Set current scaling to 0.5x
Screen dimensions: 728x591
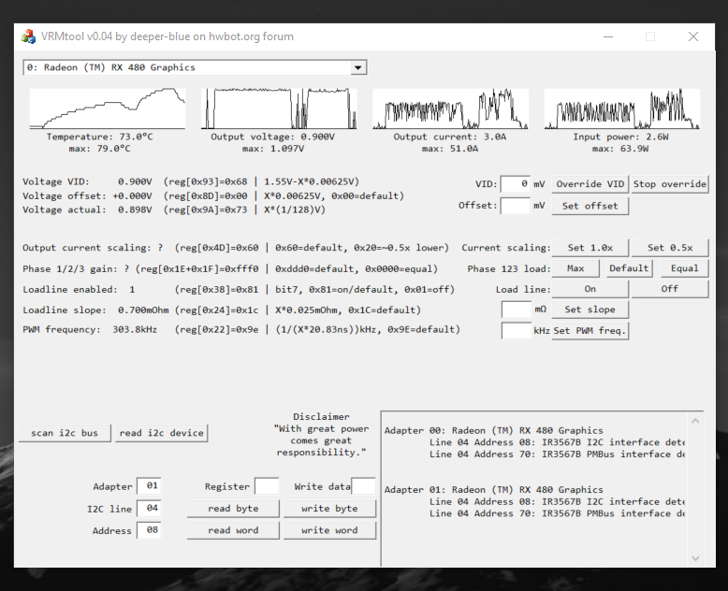[670, 248]
